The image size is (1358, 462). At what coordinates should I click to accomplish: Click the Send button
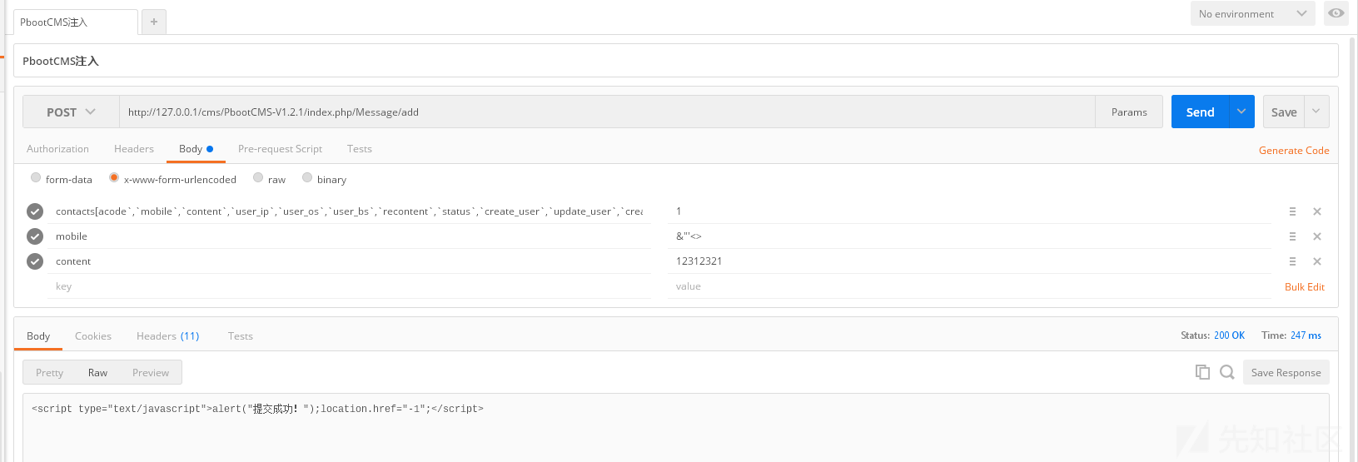[x=1201, y=112]
